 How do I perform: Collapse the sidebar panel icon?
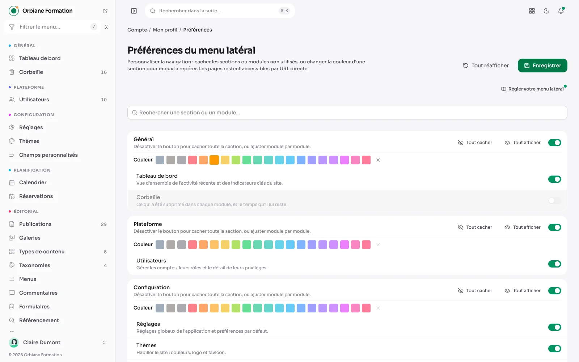coord(134,11)
